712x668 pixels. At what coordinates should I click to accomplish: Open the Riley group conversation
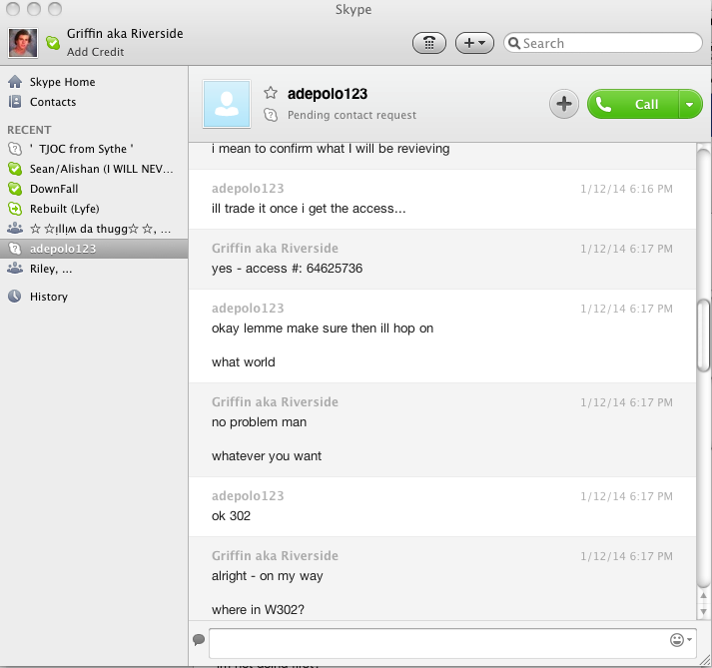point(94,269)
